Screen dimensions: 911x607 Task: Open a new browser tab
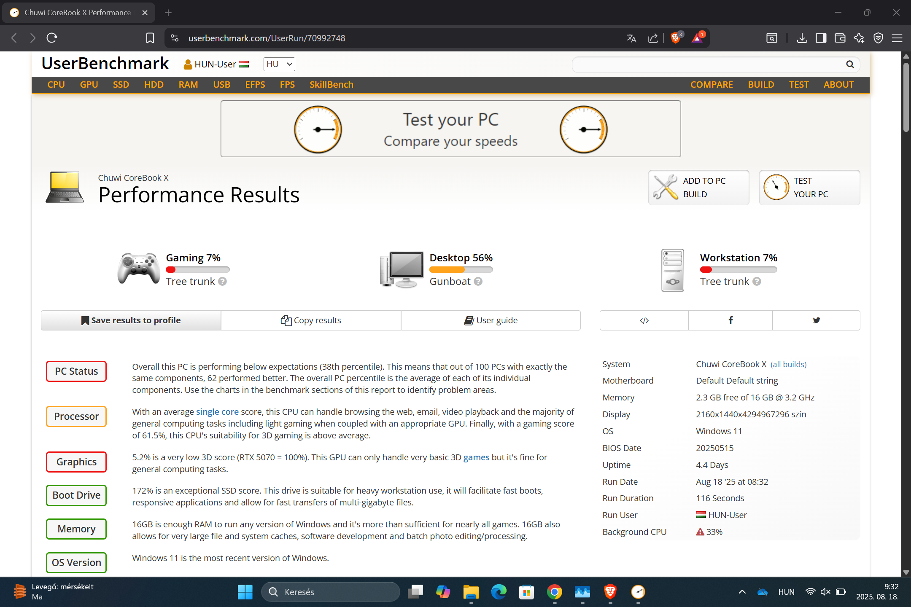(x=168, y=13)
